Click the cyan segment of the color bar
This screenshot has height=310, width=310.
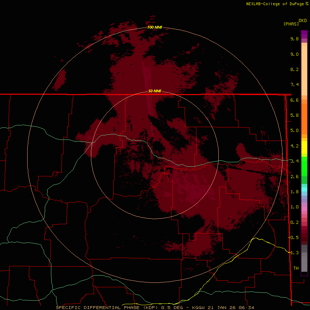click(304, 189)
